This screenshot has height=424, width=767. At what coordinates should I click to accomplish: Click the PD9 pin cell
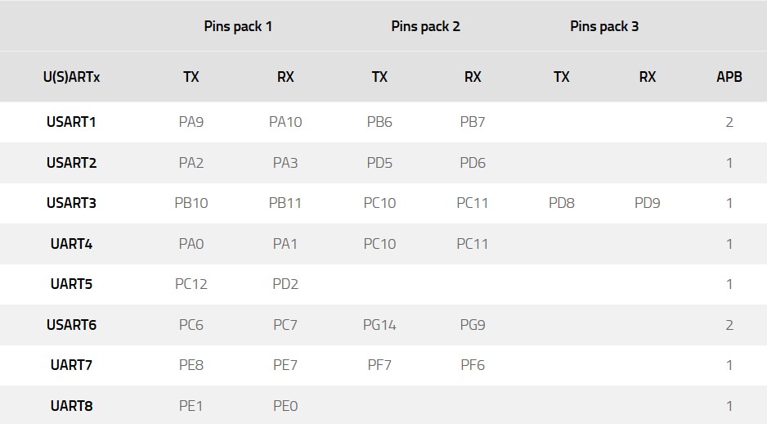(x=647, y=203)
